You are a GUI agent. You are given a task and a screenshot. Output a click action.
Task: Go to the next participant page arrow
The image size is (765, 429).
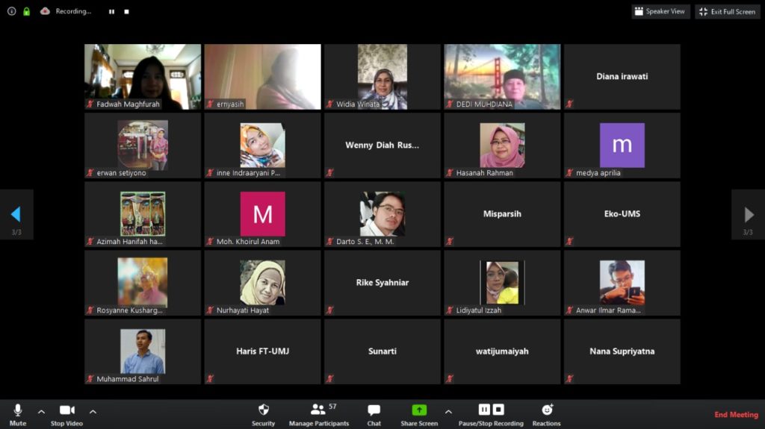[749, 214]
